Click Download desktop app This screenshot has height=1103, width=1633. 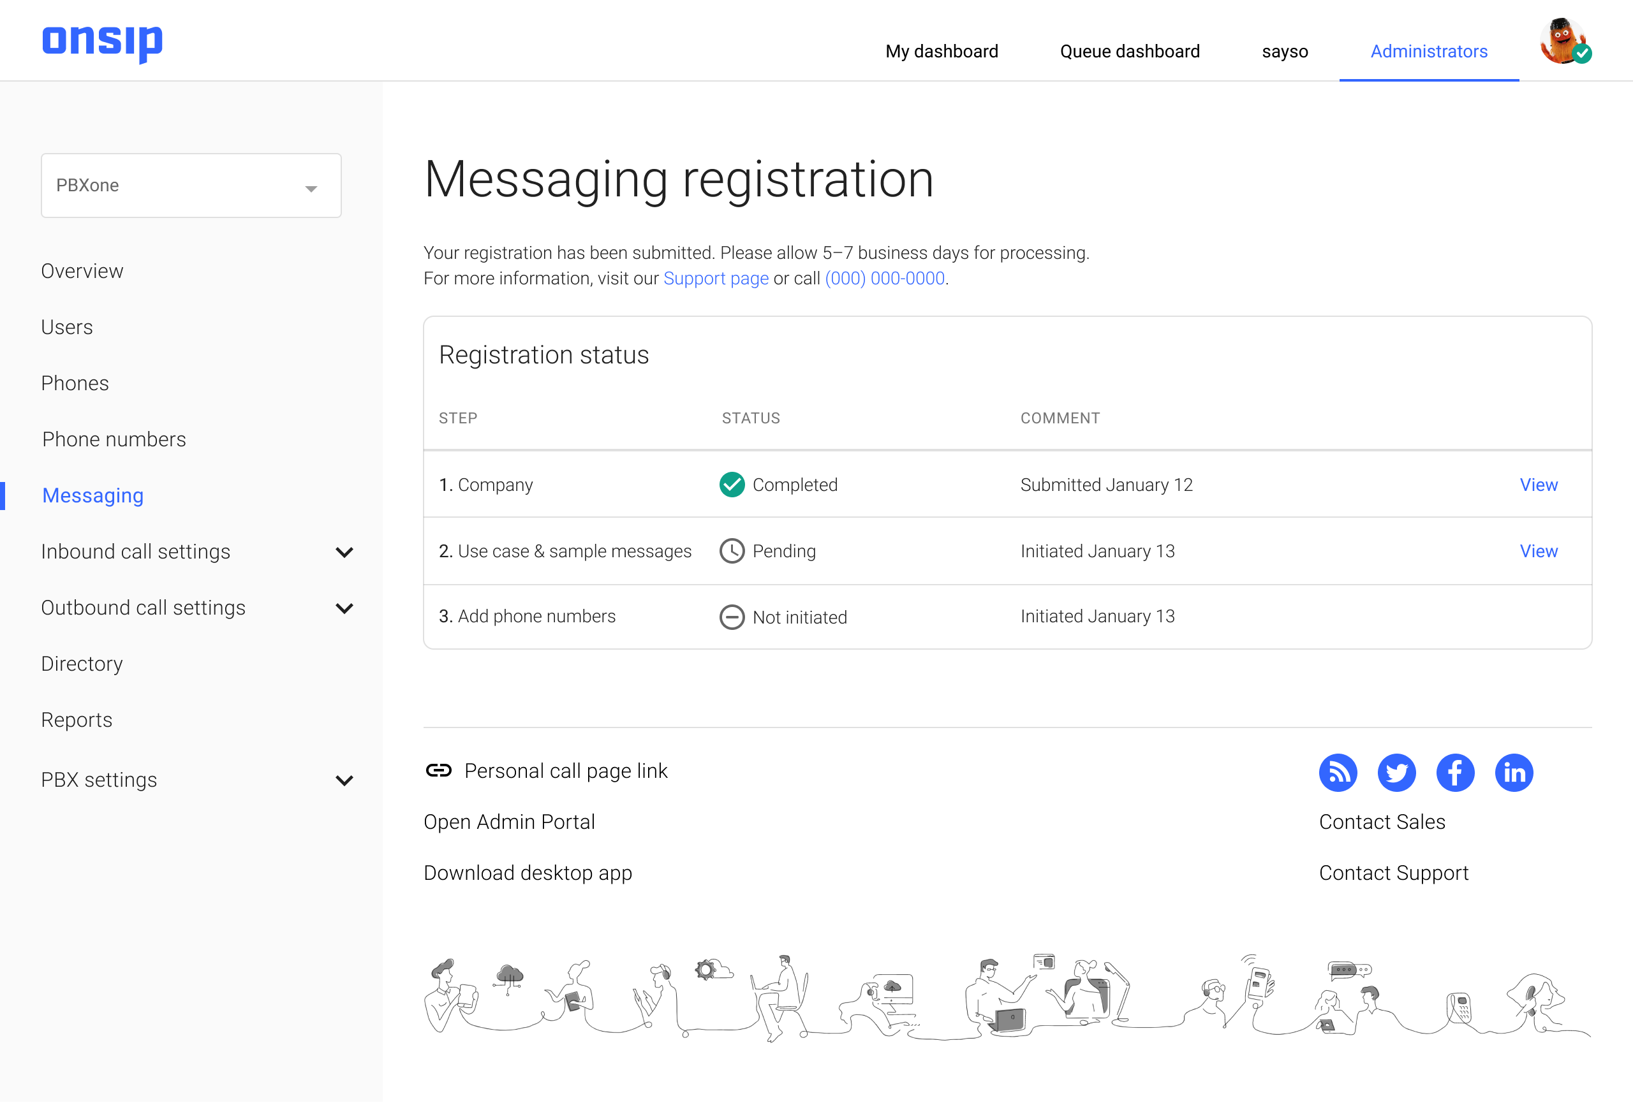click(x=528, y=873)
